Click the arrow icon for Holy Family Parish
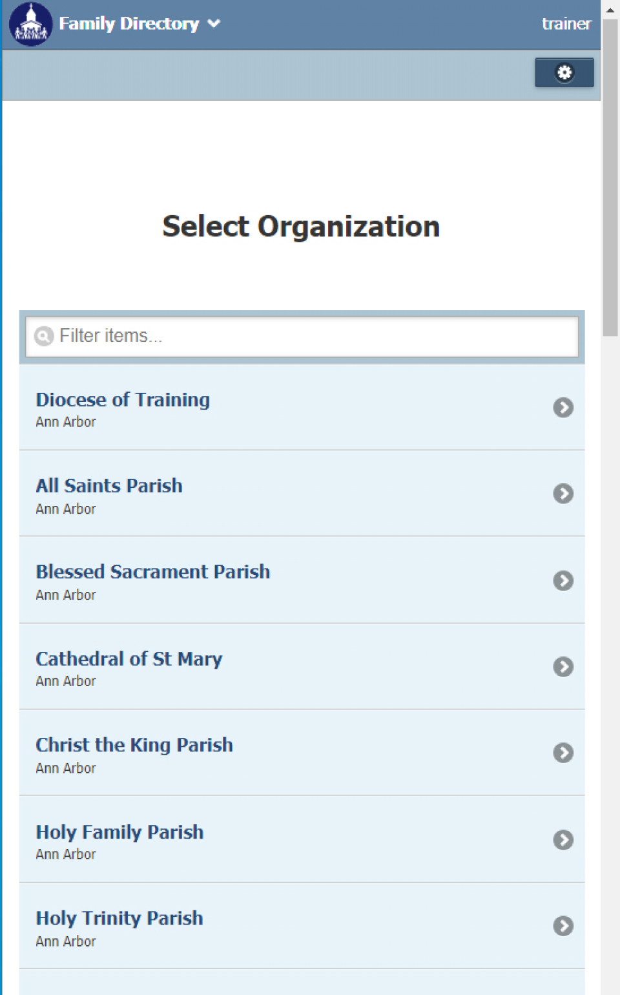 coord(563,839)
